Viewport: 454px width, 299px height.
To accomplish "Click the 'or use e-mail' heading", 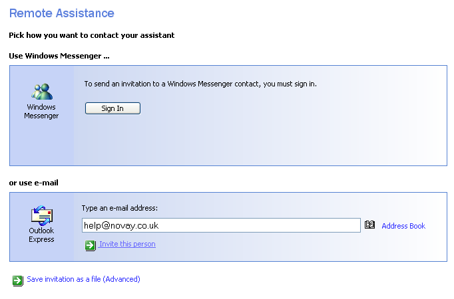I will 34,182.
